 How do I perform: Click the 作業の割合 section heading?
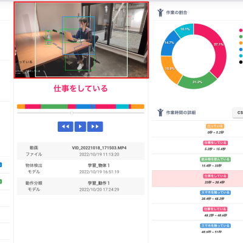pos(177,13)
